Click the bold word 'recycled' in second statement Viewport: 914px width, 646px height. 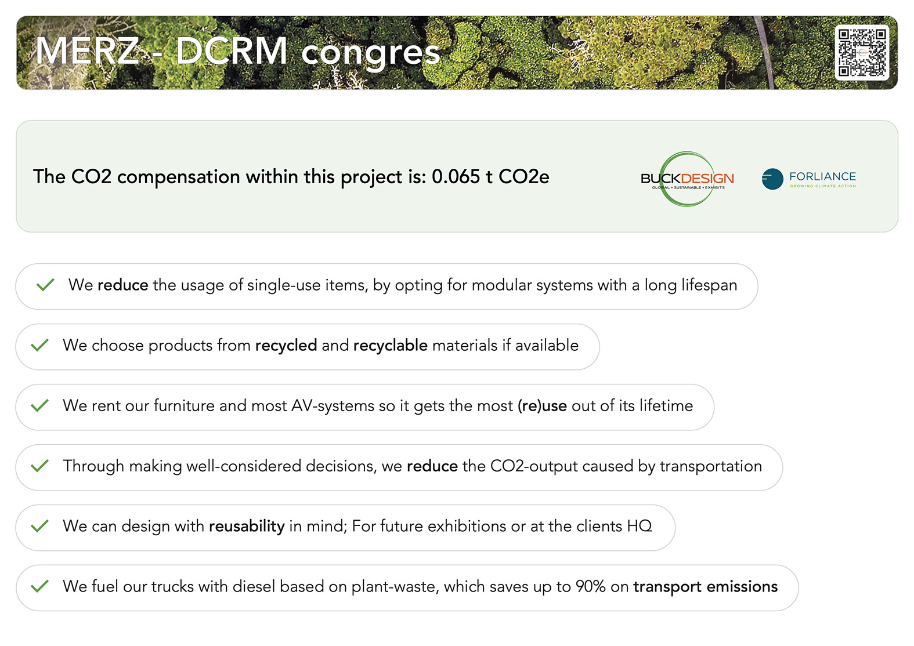(286, 346)
